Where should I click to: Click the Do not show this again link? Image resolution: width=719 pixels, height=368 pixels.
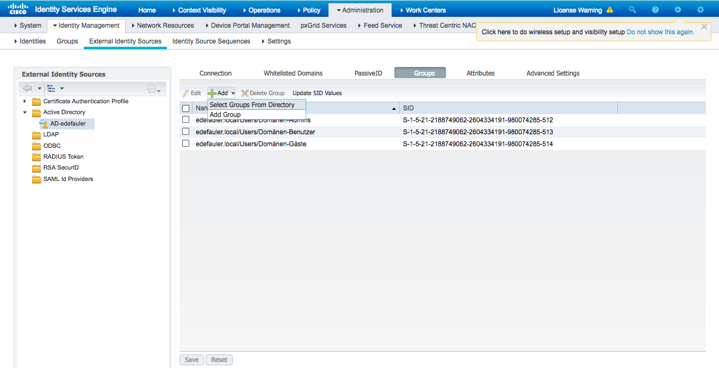click(x=660, y=32)
